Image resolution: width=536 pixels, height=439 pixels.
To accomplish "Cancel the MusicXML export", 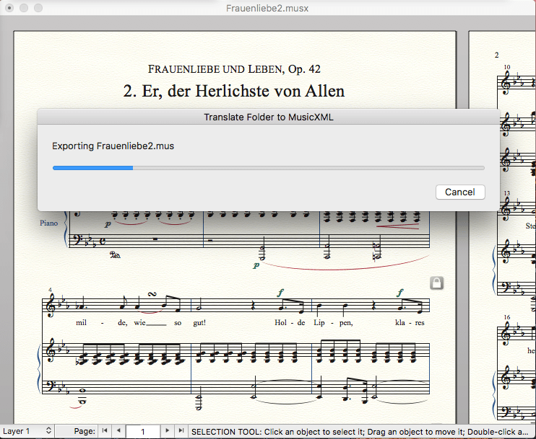I will (460, 192).
